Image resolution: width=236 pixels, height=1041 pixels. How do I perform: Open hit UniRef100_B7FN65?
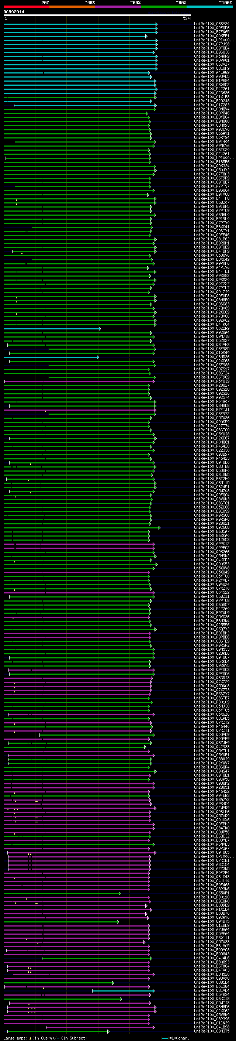pyautogui.click(x=212, y=32)
